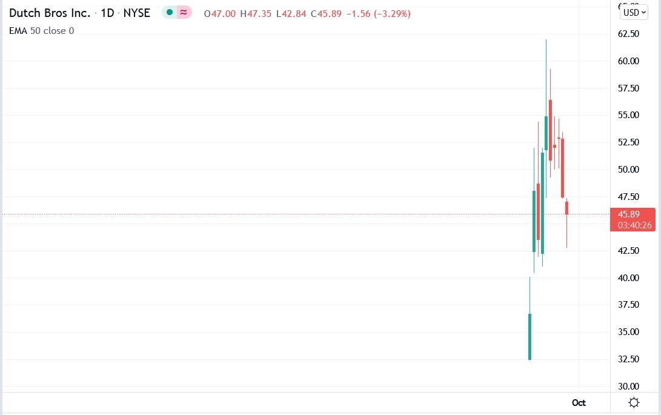This screenshot has width=661, height=415.
Task: Open chart settings gear icon
Action: (634, 403)
